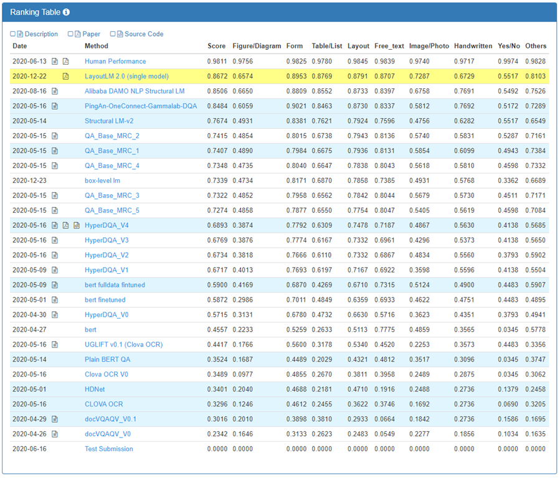This screenshot has width=560, height=478.
Task: Open description icon for Alibaba DAMO NLP
Action: [55, 91]
